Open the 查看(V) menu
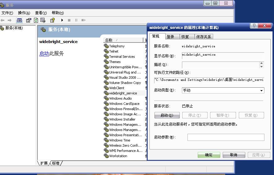274x175 pixels. click(x=41, y=13)
